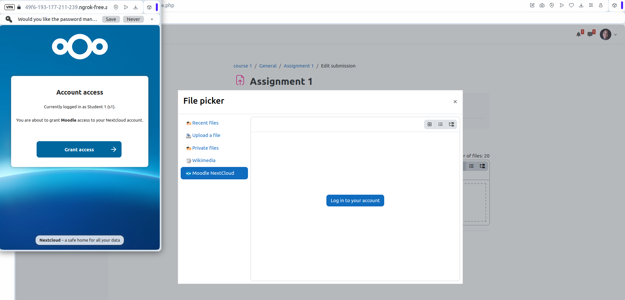Click main browser heart bookmark icon
This screenshot has width=625, height=300.
pos(571,5)
